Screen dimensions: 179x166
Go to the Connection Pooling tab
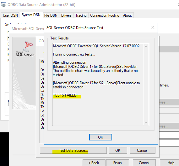[x=105, y=15]
